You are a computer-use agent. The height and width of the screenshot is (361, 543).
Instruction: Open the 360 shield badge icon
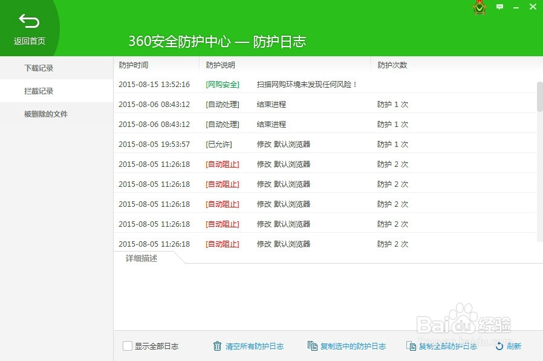(480, 7)
